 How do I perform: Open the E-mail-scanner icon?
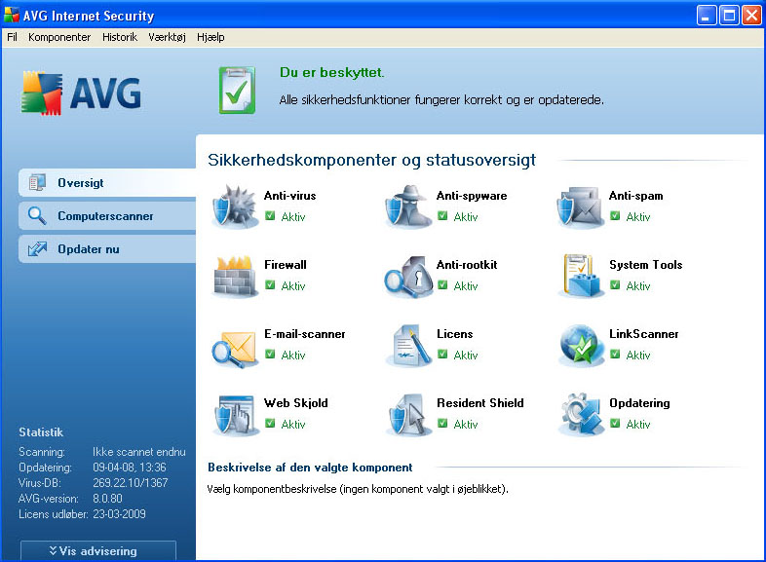(x=234, y=346)
